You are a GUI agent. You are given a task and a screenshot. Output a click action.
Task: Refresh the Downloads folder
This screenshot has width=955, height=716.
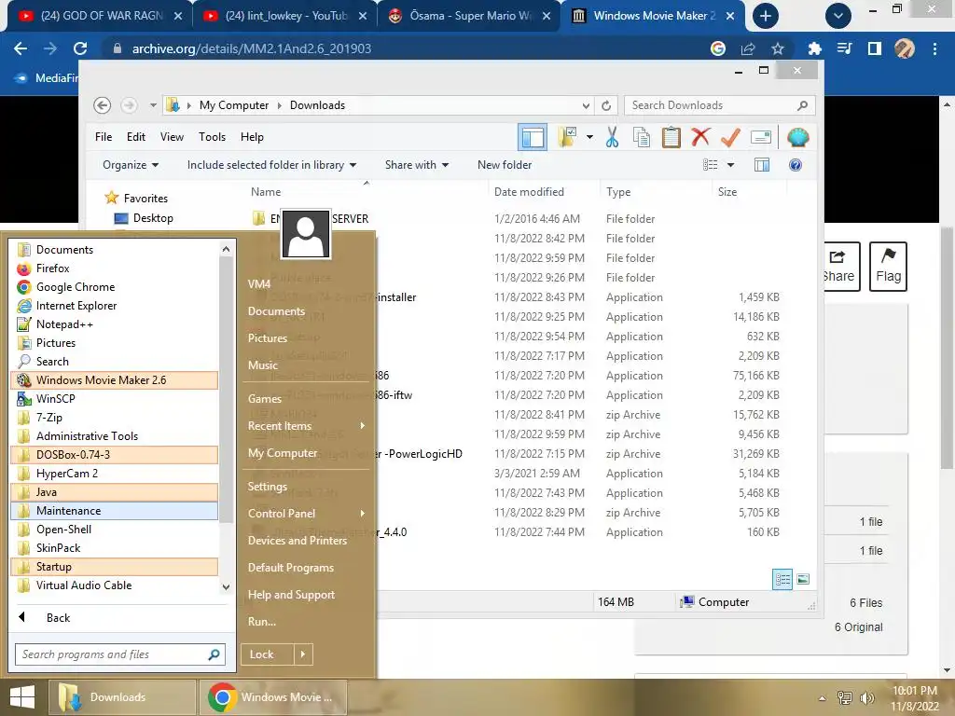(606, 105)
